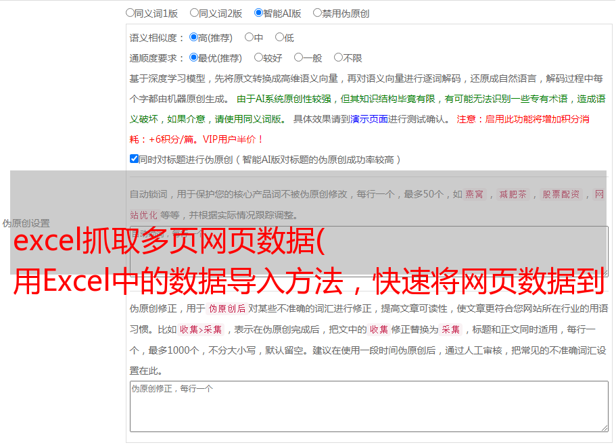The image size is (616, 445).
Task: Click the 股票配资 example keyword
Action: 561,194
